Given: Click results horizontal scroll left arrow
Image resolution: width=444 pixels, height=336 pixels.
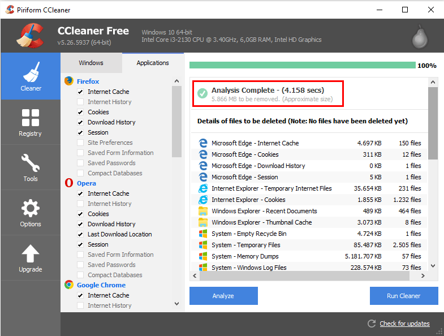Looking at the screenshot, I should 195,275.
